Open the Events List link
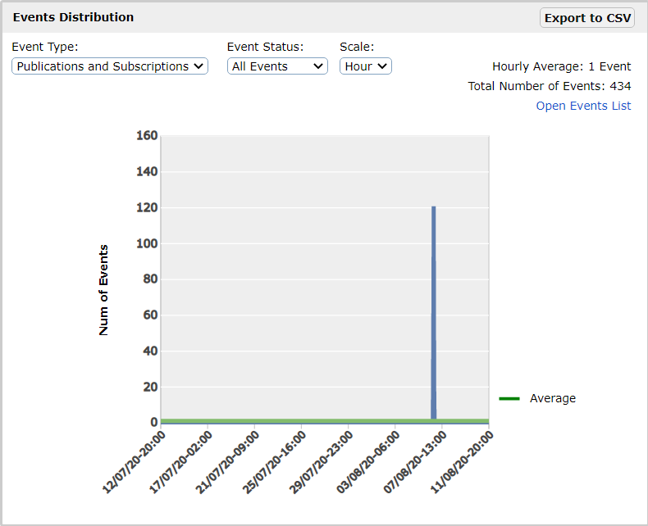This screenshot has width=648, height=526. [x=583, y=106]
